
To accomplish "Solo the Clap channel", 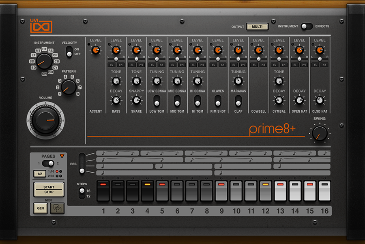I will click(234, 65).
